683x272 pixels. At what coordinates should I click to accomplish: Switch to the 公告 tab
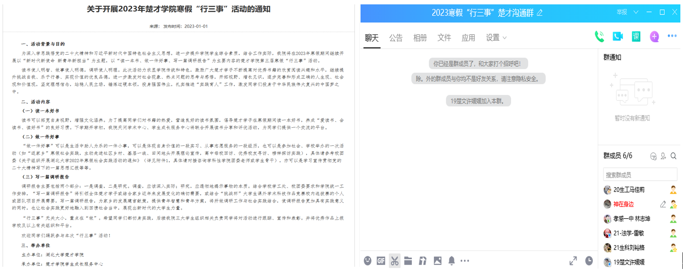[x=396, y=38]
